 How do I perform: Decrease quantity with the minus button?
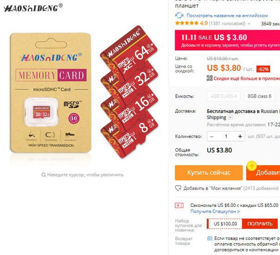212,137
